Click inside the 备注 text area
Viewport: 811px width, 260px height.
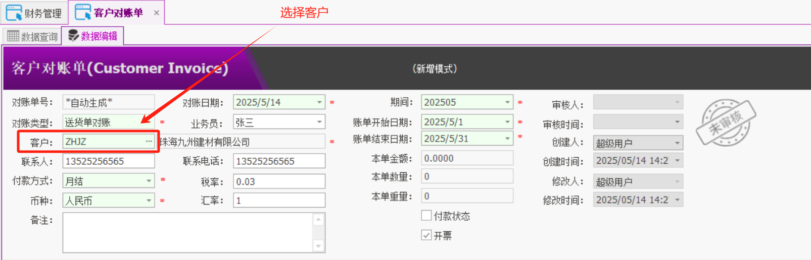pyautogui.click(x=188, y=232)
